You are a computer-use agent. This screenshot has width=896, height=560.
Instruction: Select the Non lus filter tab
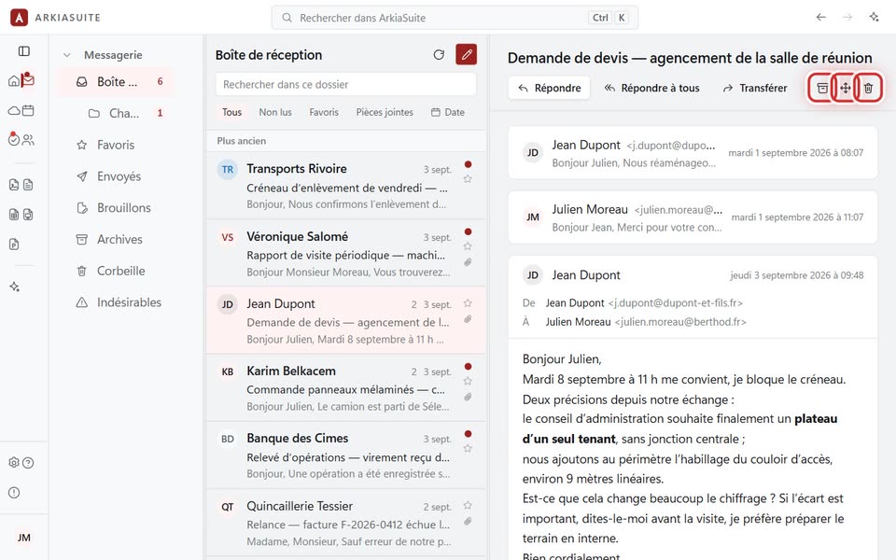coord(275,112)
